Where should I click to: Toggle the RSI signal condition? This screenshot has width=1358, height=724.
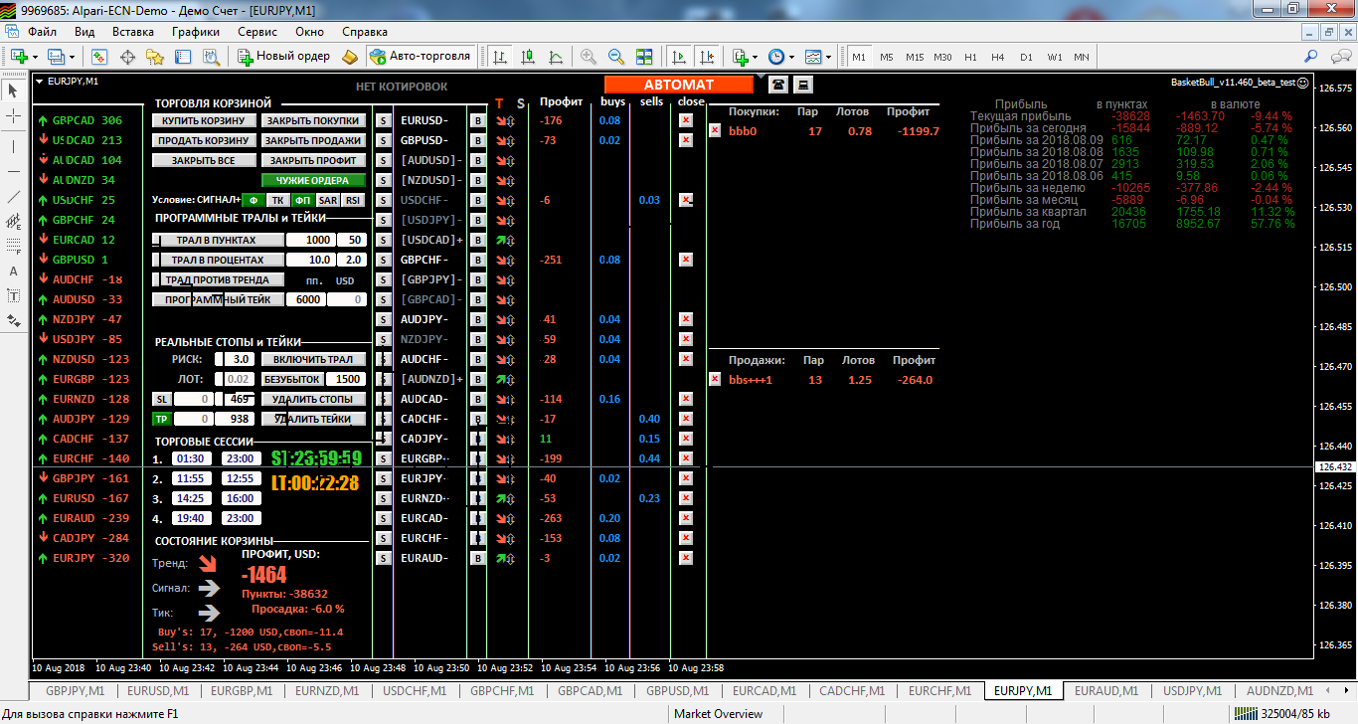click(x=354, y=200)
